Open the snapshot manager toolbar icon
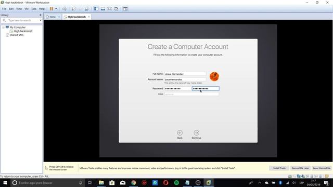The width and height of the screenshot is (333, 187). [x=87, y=9]
